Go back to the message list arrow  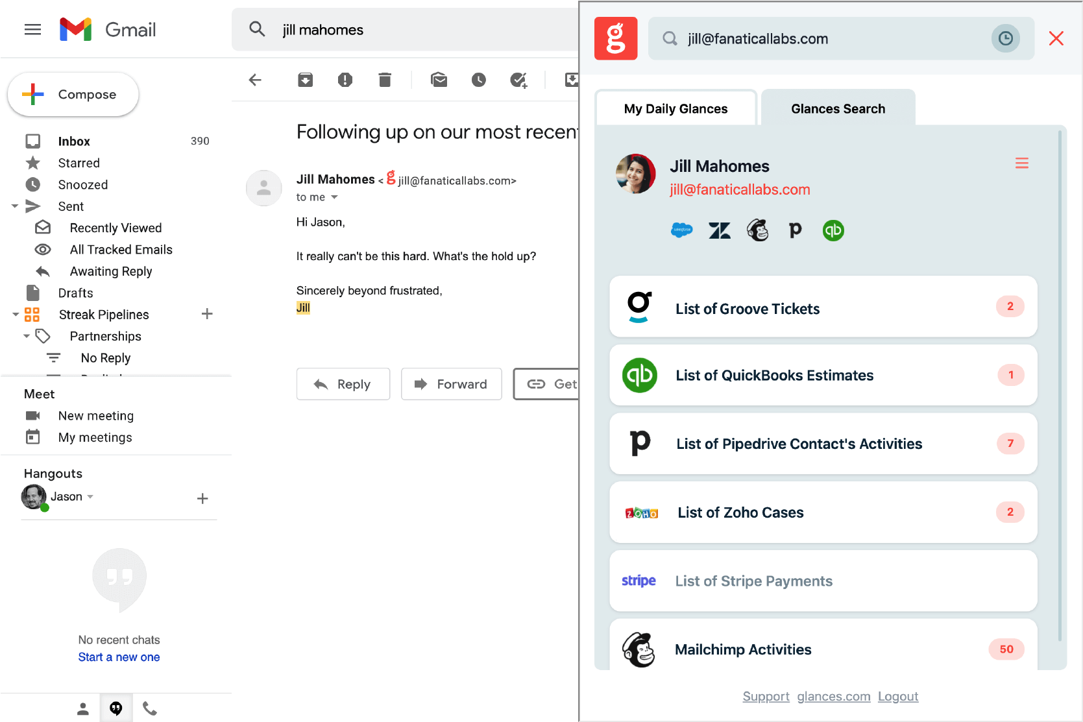[255, 80]
